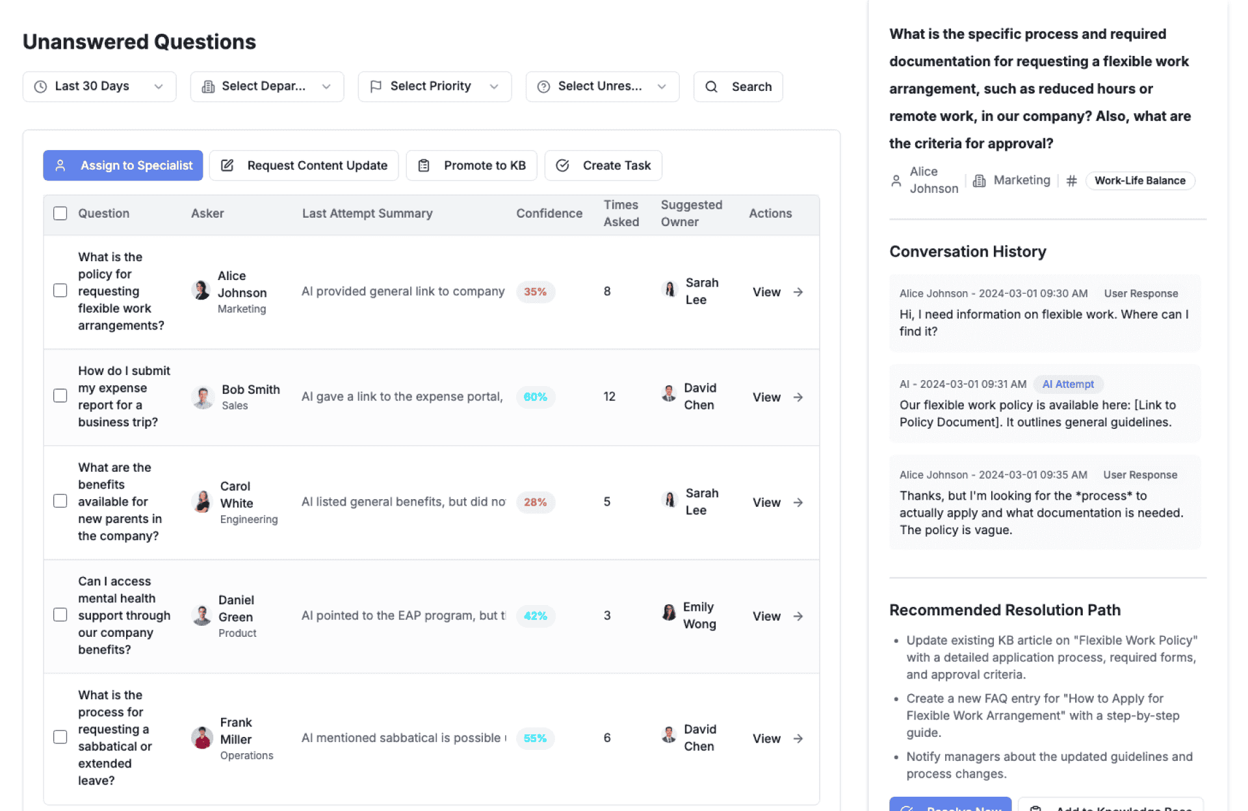Image resolution: width=1248 pixels, height=811 pixels.
Task: Click the person icon on Assign to Specialist
Action: click(60, 166)
